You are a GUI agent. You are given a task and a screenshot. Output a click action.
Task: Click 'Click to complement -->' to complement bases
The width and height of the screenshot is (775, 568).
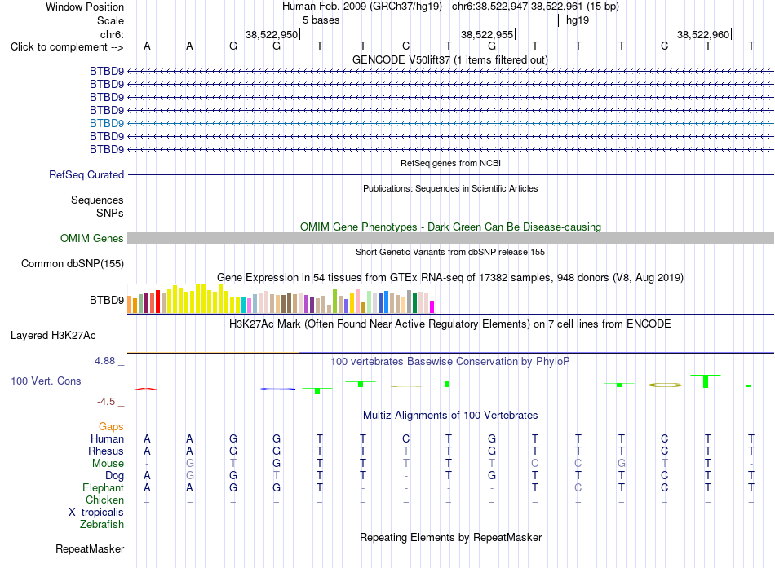tap(67, 47)
